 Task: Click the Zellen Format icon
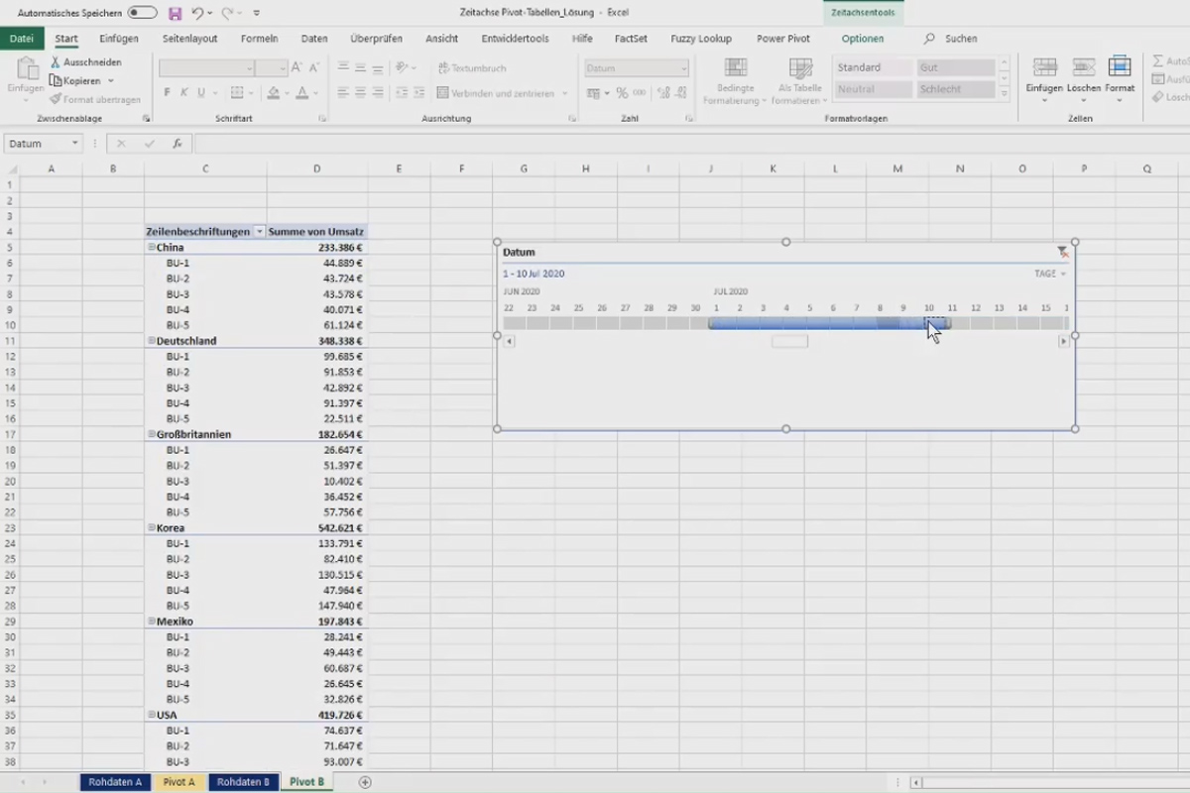[x=1120, y=67]
